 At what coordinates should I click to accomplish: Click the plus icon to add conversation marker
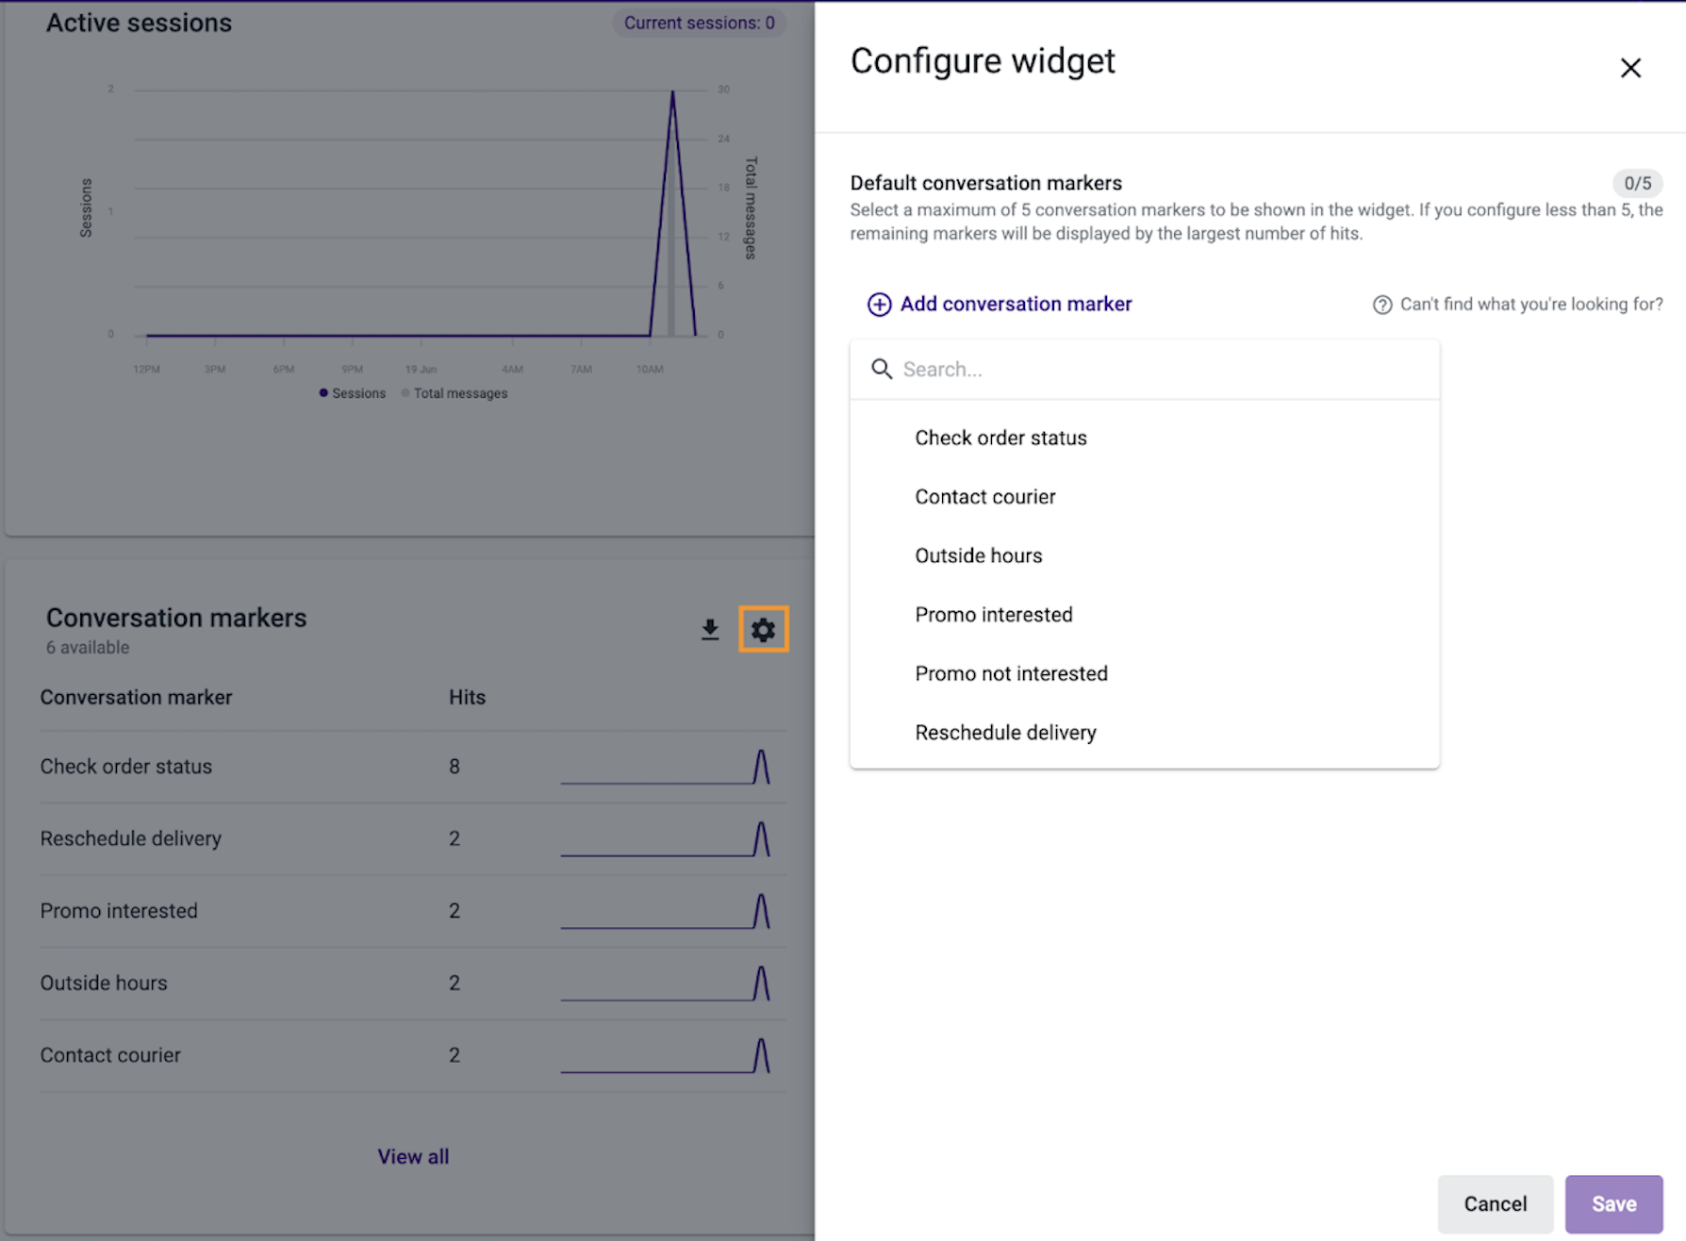pyautogui.click(x=879, y=305)
